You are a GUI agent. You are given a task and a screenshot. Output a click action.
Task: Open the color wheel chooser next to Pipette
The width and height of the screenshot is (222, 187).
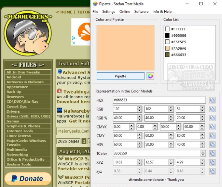150,76
